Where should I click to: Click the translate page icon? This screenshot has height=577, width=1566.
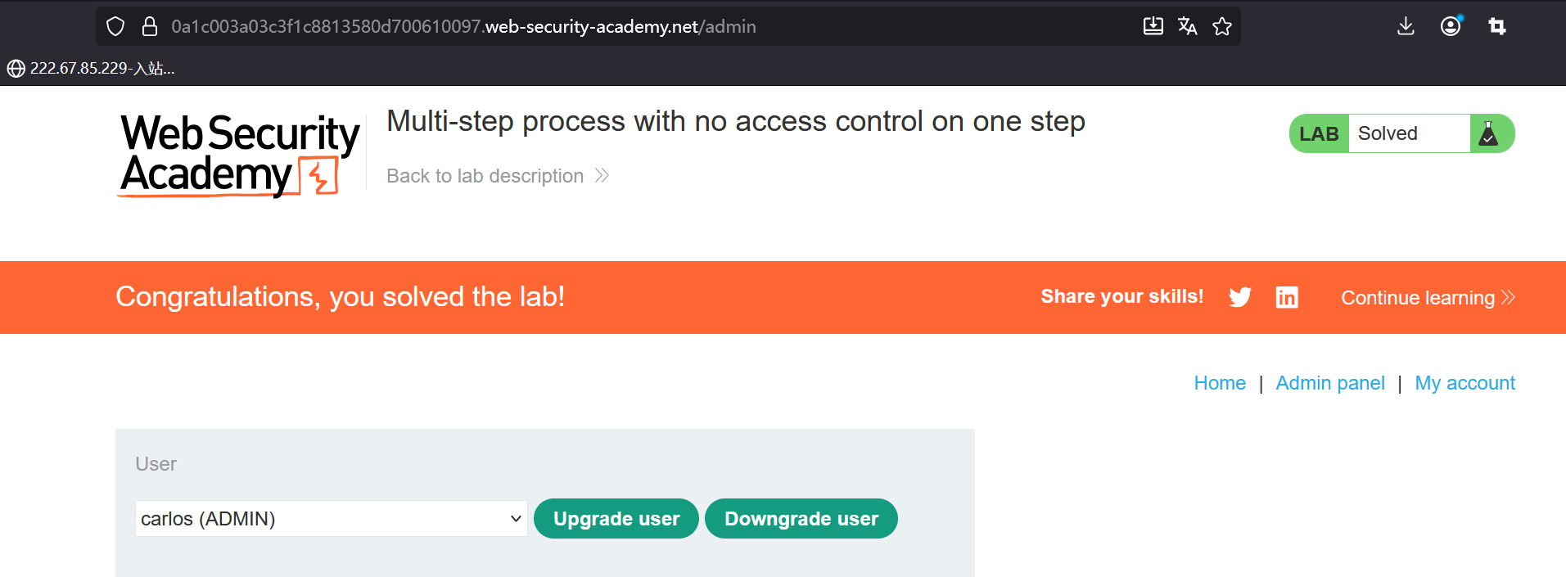pyautogui.click(x=1187, y=26)
